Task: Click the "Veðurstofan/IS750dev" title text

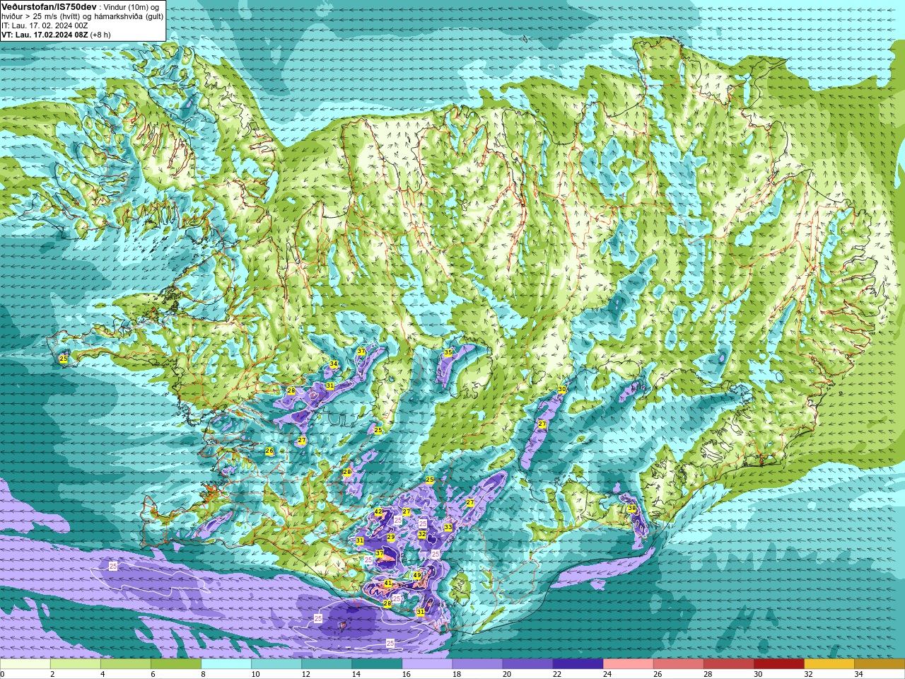Action: [x=49, y=6]
